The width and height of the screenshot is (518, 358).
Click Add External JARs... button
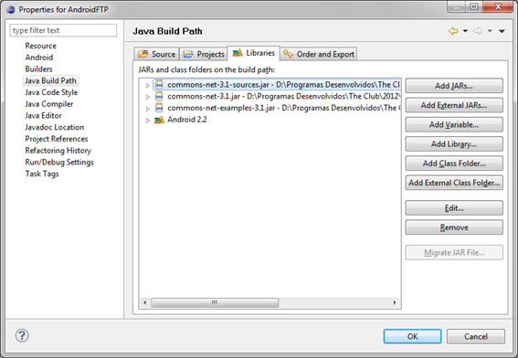coord(454,105)
